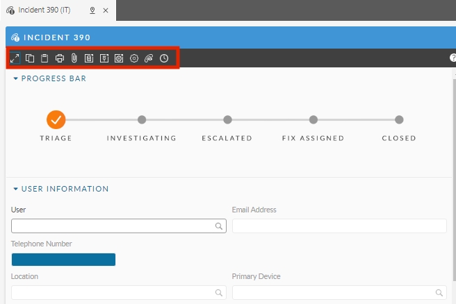This screenshot has width=456, height=304.
Task: Click the print icon in toolbar
Action: pos(60,58)
